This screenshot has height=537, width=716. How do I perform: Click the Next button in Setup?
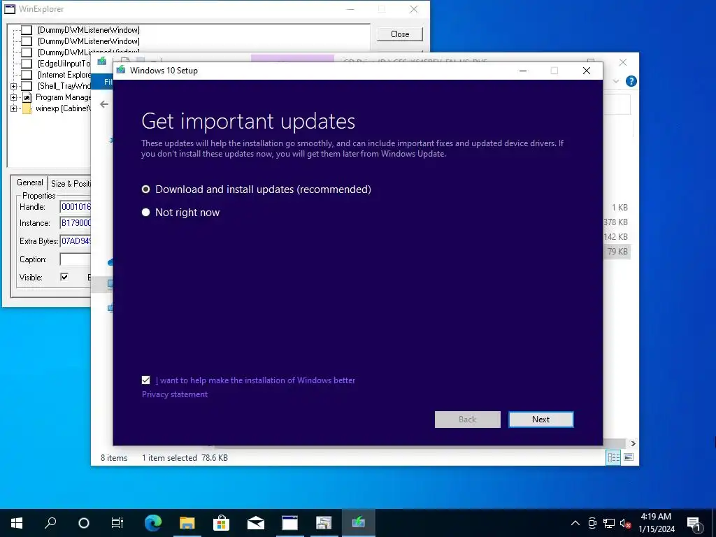pos(540,420)
